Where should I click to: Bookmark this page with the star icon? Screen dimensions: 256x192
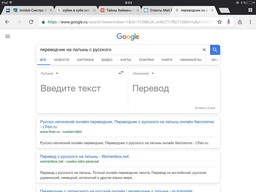[x=220, y=22]
